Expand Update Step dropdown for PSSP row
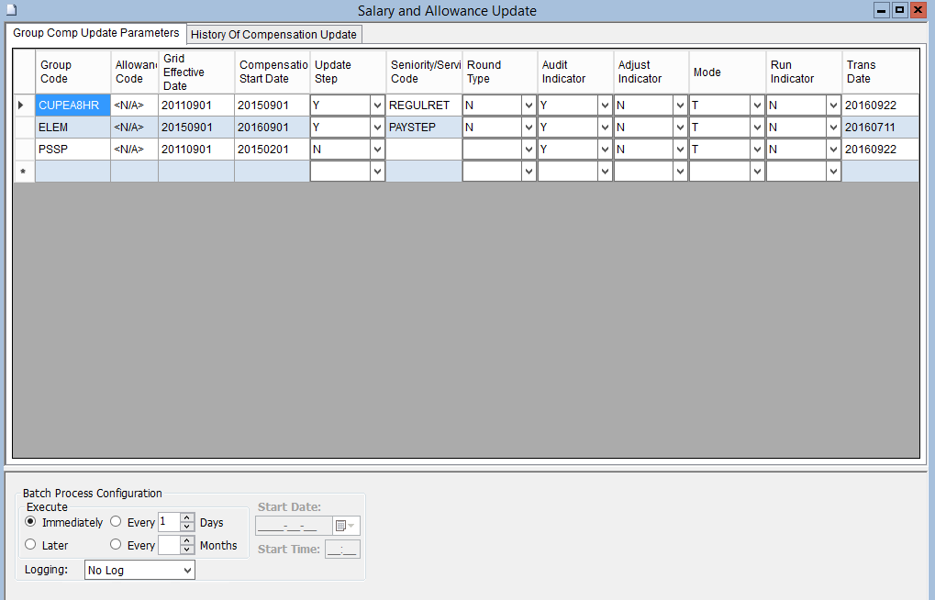This screenshot has height=600, width=935. 376,150
